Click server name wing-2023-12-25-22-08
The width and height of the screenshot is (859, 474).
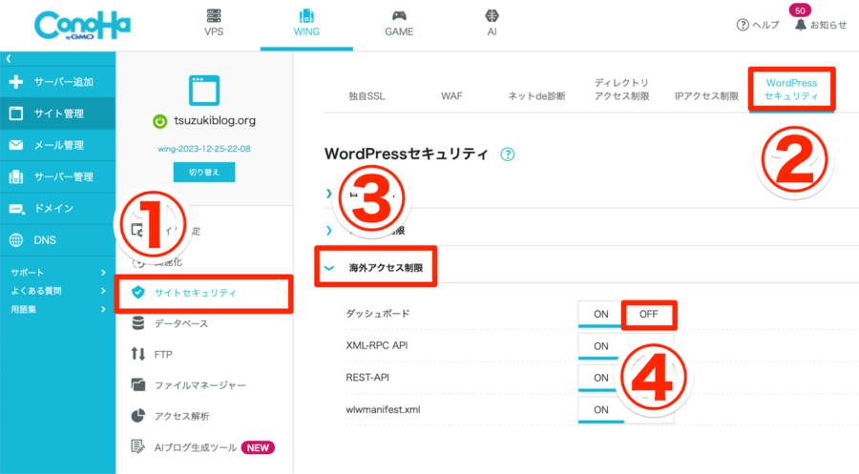tap(204, 149)
